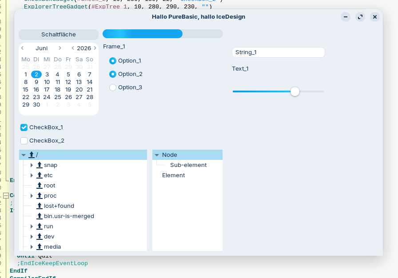Click the Schaltfläche button
Image resolution: width=398 pixels, height=278 pixels.
(x=59, y=35)
